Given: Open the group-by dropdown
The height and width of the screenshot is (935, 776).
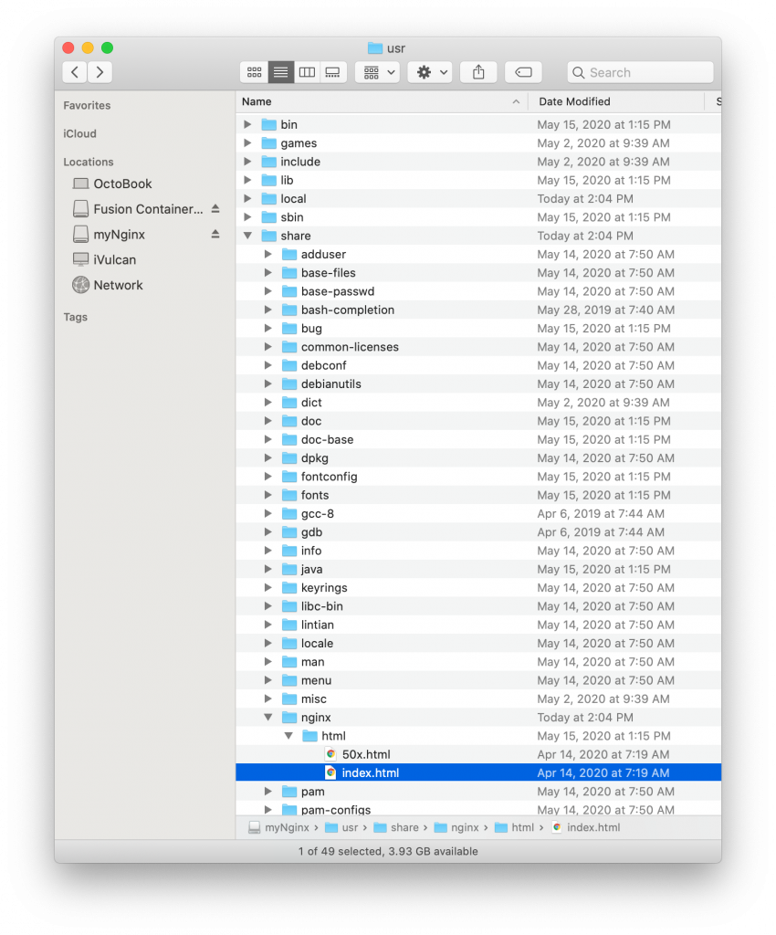Looking at the screenshot, I should 378,72.
